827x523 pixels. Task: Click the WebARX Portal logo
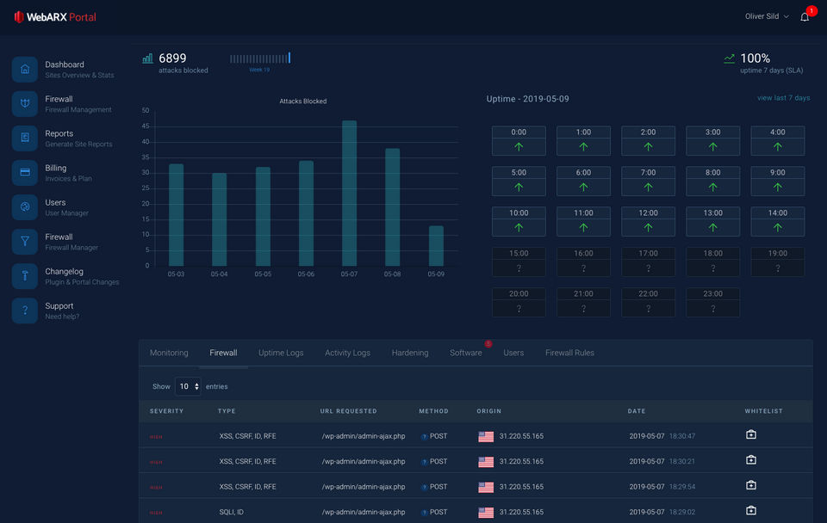click(55, 17)
